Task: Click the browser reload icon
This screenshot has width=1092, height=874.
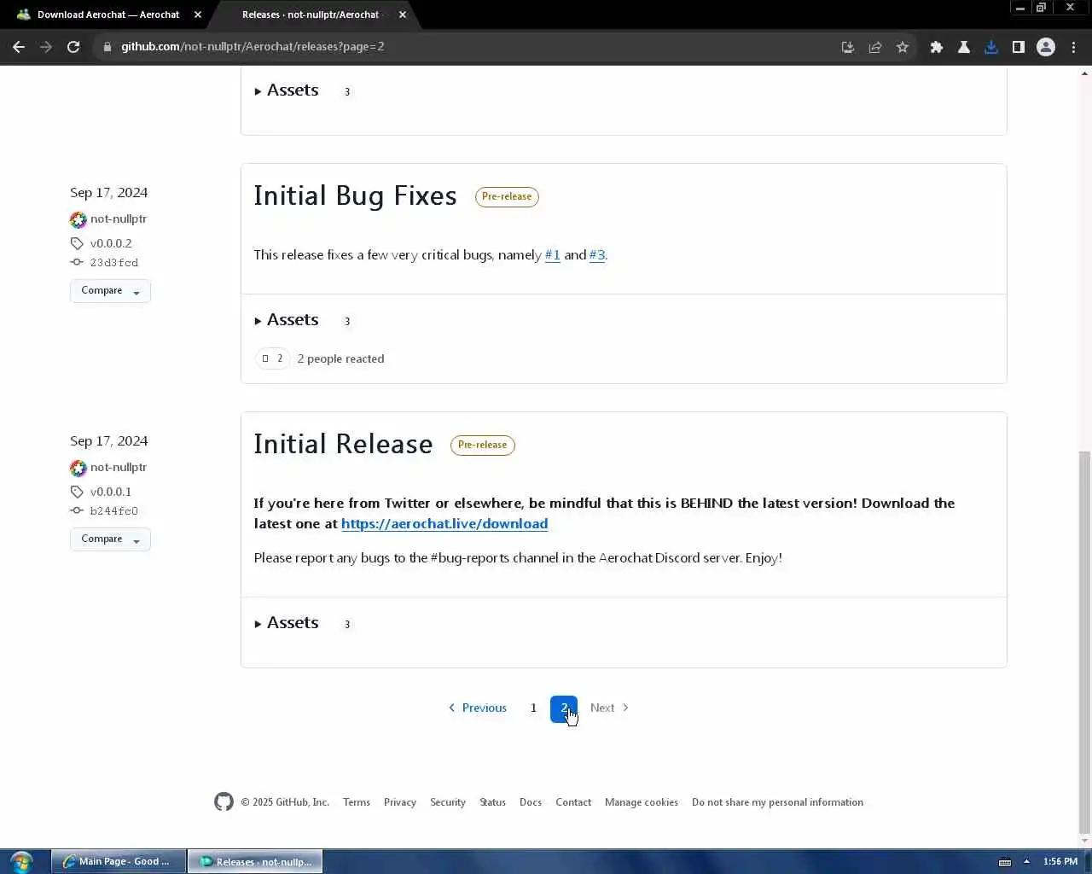Action: pyautogui.click(x=73, y=47)
